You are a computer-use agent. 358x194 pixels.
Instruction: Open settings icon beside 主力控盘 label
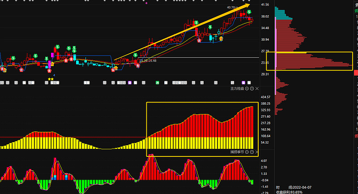(x=247, y=89)
